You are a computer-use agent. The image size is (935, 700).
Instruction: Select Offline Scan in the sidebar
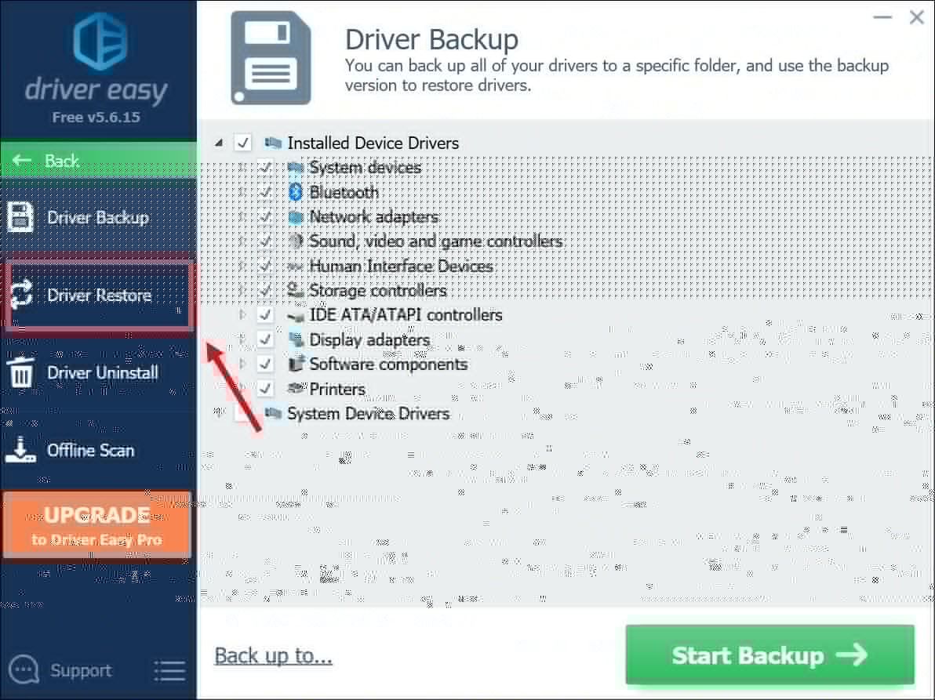(98, 450)
